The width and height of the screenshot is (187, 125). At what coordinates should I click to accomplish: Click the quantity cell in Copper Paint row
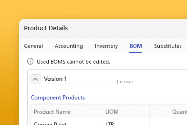[168, 122]
